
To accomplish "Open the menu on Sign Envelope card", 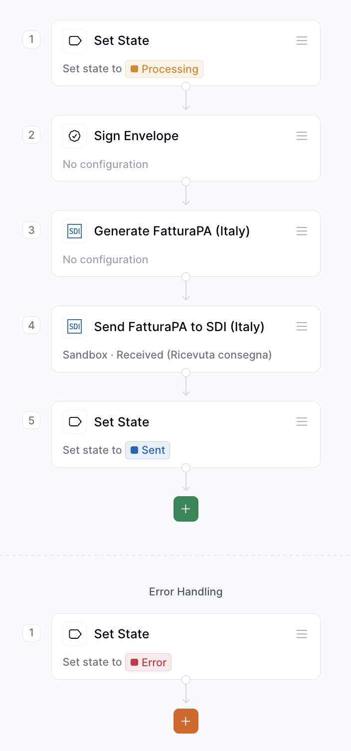I will click(x=302, y=136).
